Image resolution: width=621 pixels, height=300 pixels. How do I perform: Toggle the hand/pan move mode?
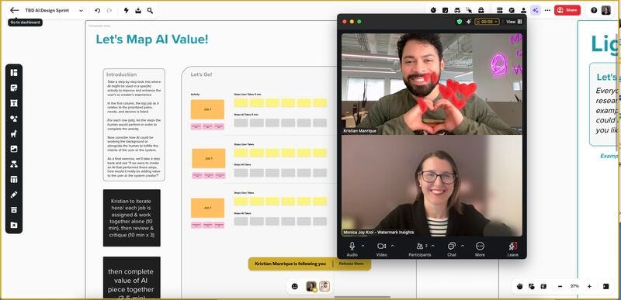pos(519,287)
